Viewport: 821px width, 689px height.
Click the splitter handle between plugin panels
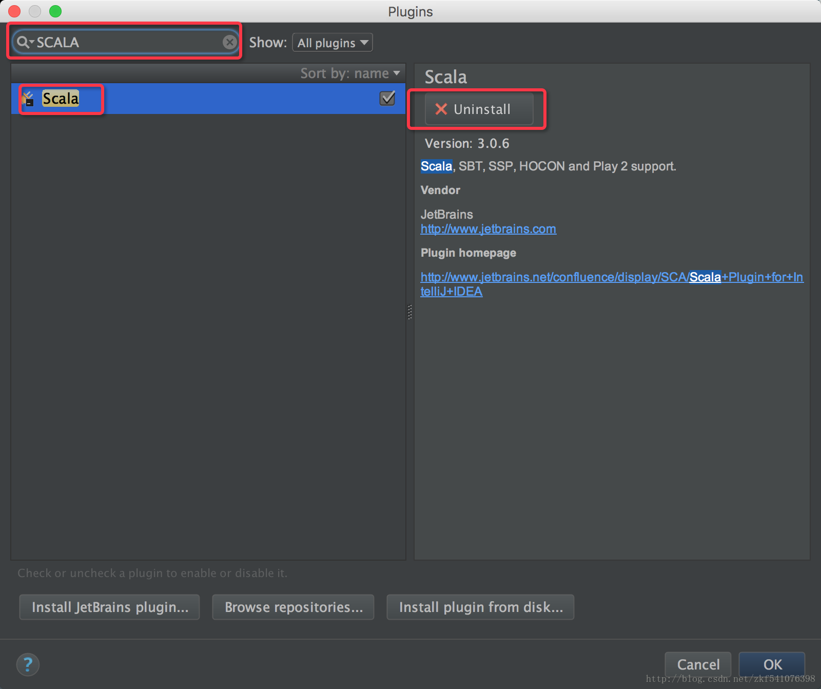410,312
